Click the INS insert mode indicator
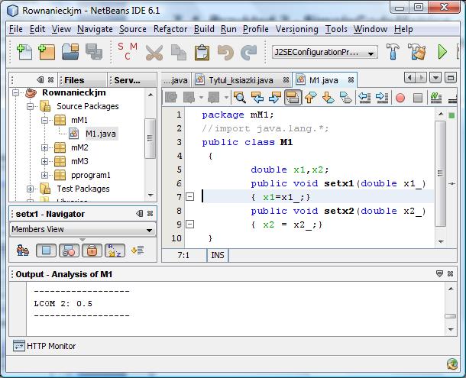Image resolution: width=466 pixels, height=378 pixels. (x=218, y=255)
